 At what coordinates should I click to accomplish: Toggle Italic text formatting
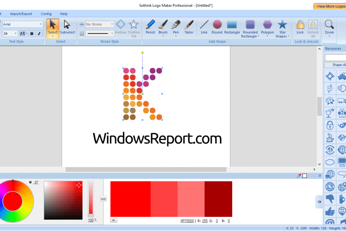(39, 34)
